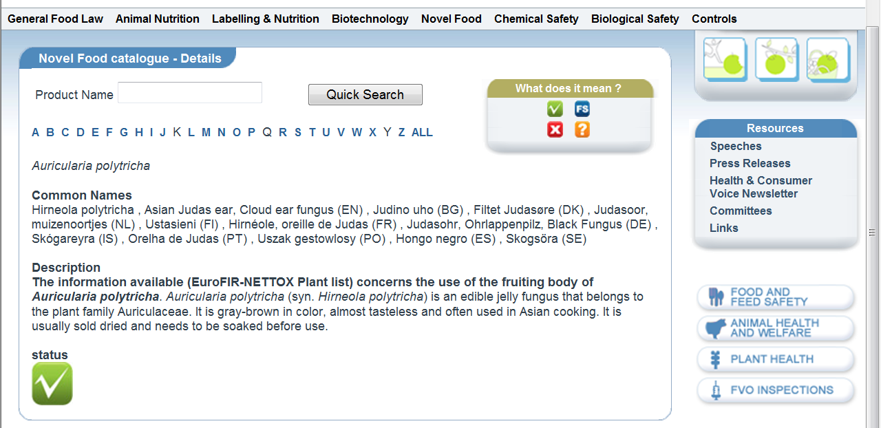
Task: Open the Plant Health banner
Action: [x=776, y=359]
